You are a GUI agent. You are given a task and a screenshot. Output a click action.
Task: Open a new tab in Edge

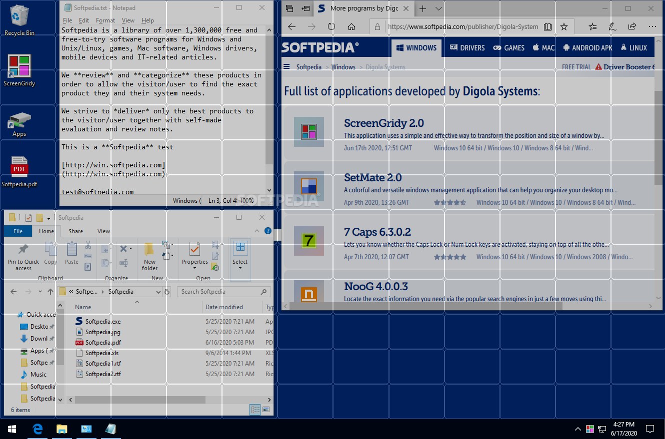pos(422,8)
